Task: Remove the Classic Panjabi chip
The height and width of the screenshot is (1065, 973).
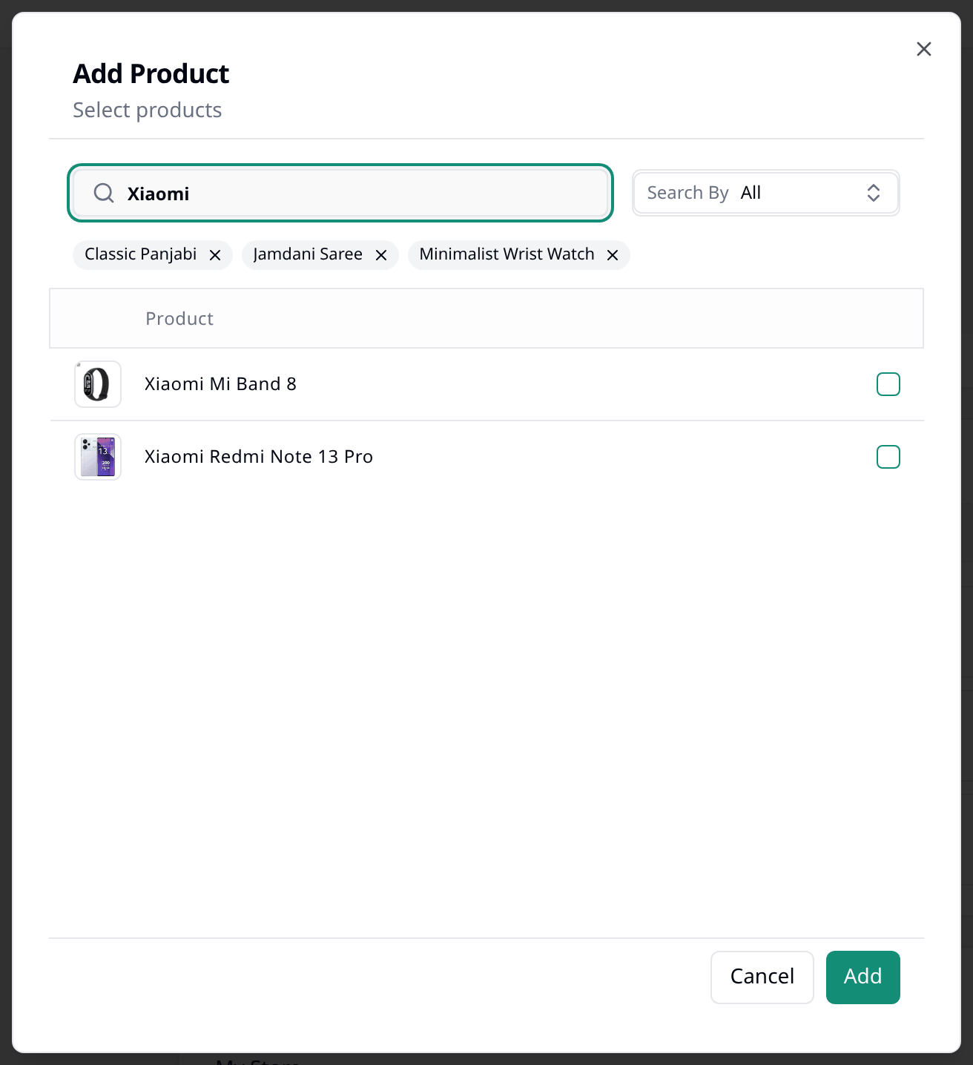Action: pyautogui.click(x=215, y=255)
